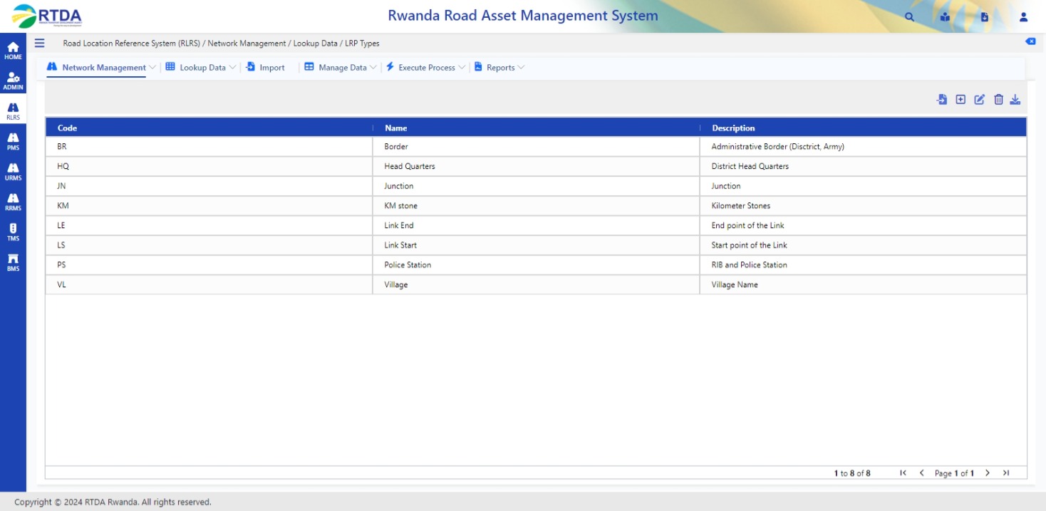1046x511 pixels.
Task: Click the import file icon above table
Action: pyautogui.click(x=942, y=100)
